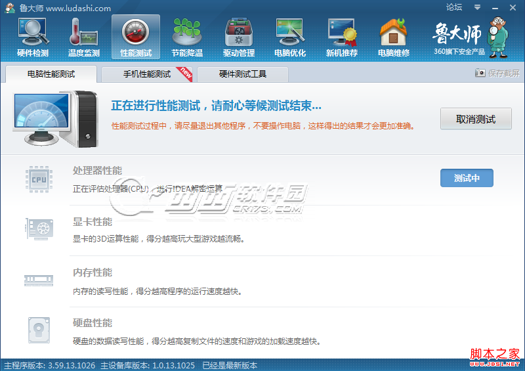525x371 pixels.
Task: Open the 温度监测 temperature monitor
Action: pos(84,37)
